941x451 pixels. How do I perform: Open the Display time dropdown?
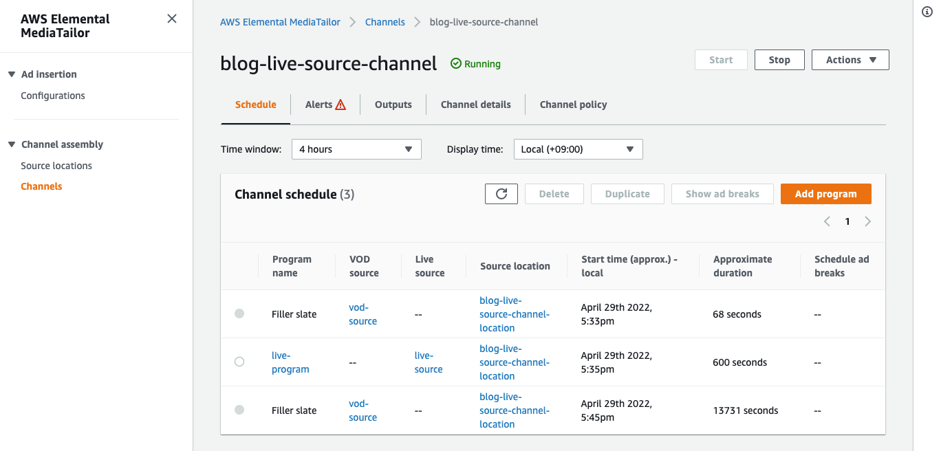[578, 149]
